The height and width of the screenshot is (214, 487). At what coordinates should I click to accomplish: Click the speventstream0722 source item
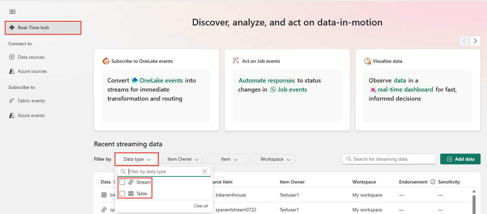click(236, 210)
